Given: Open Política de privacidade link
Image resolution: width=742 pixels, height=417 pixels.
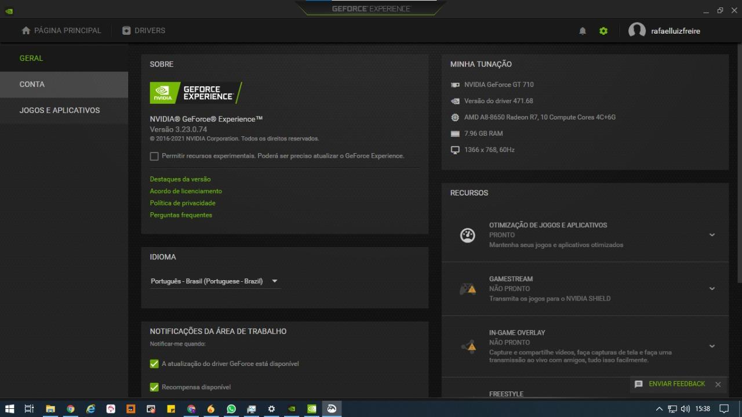Looking at the screenshot, I should (x=183, y=203).
